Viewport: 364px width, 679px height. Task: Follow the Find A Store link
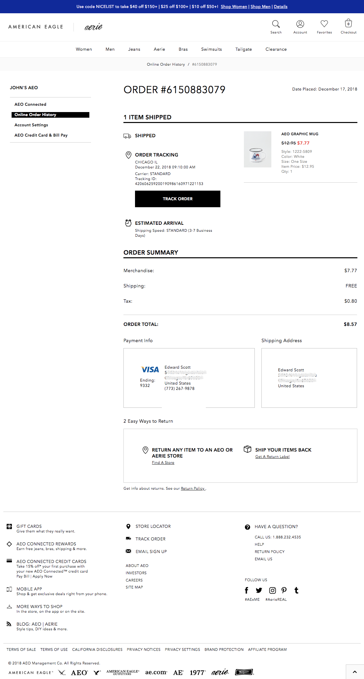(x=163, y=463)
